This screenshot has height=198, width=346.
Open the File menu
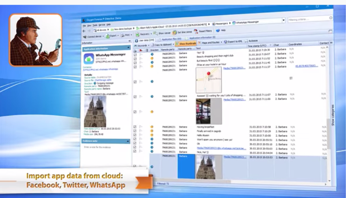tap(84, 26)
